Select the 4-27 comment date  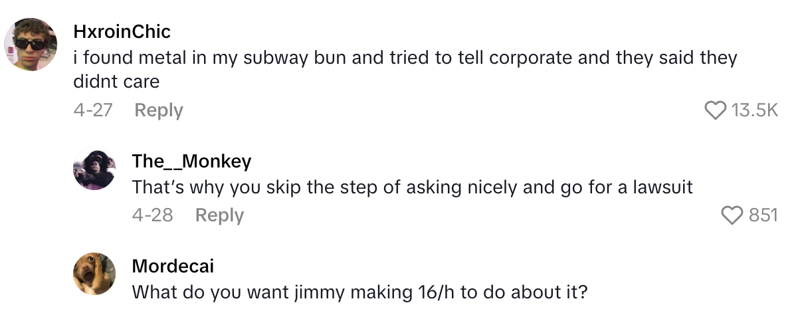tap(92, 110)
